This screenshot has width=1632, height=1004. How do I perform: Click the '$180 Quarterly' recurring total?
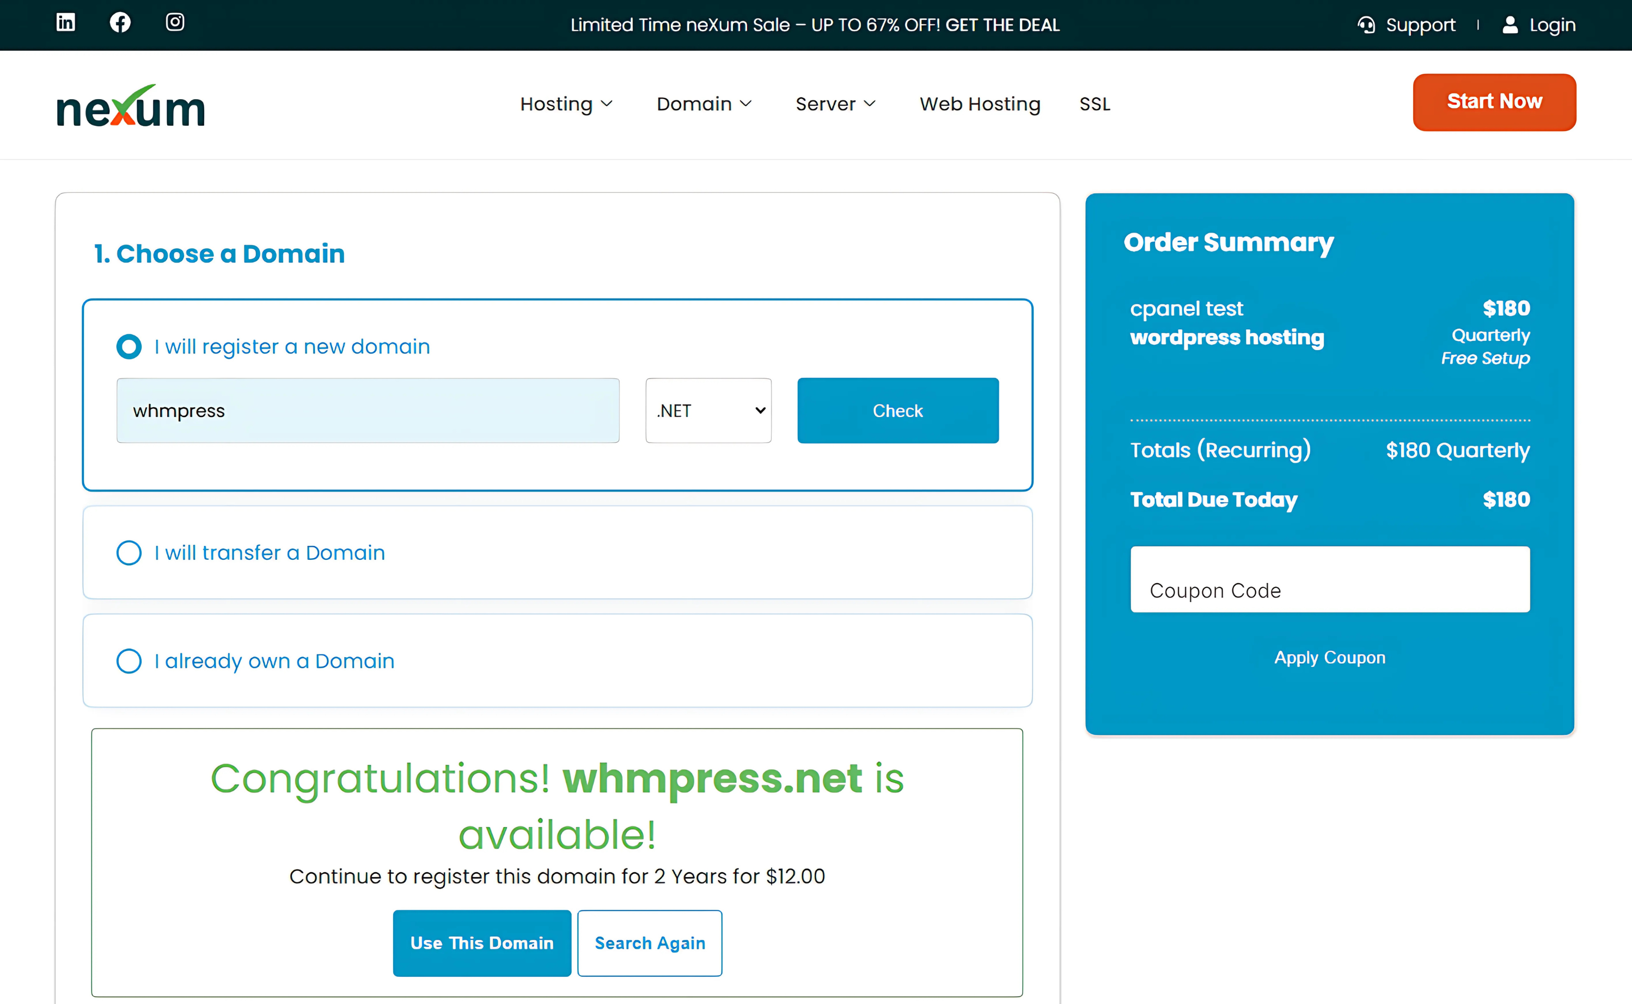click(1457, 450)
